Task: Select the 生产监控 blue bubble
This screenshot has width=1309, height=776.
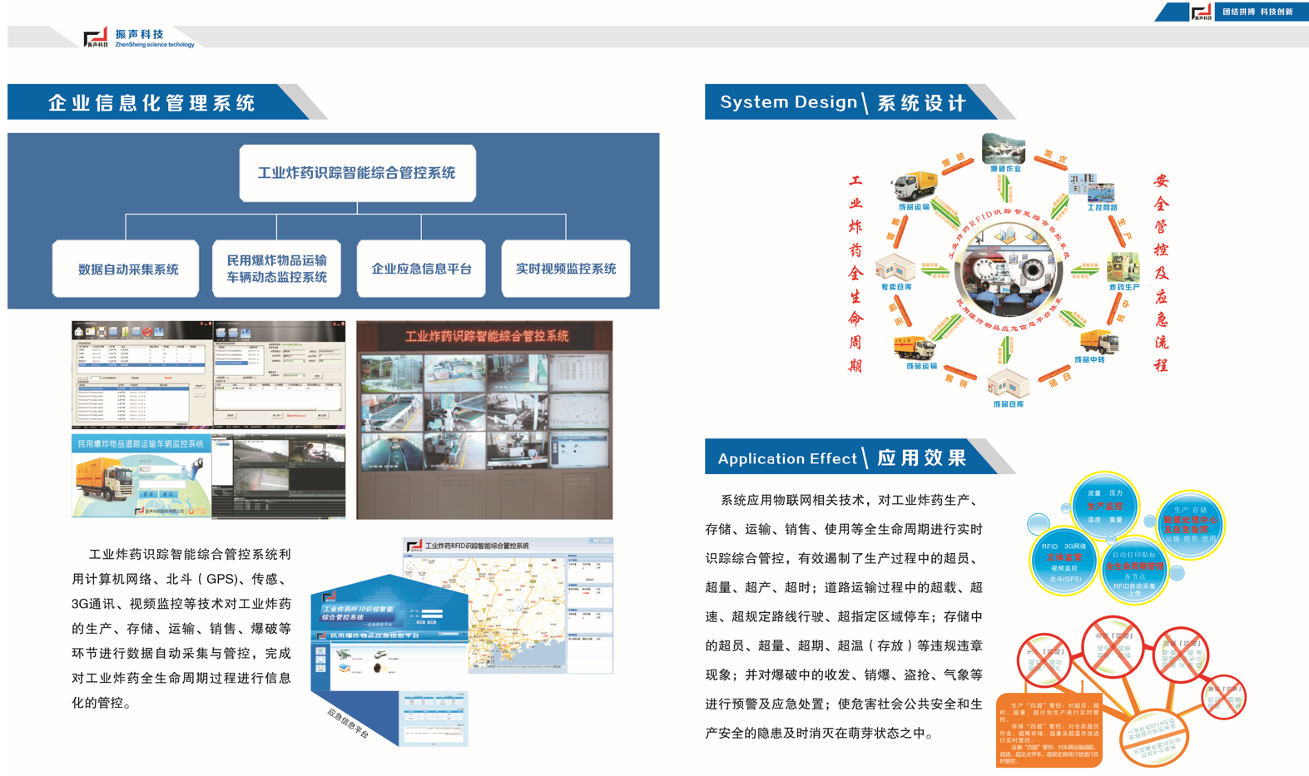Action: pos(1104,506)
